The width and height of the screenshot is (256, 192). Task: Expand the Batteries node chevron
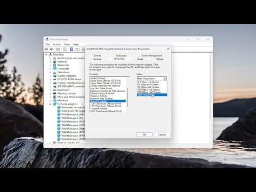[x=50, y=62]
